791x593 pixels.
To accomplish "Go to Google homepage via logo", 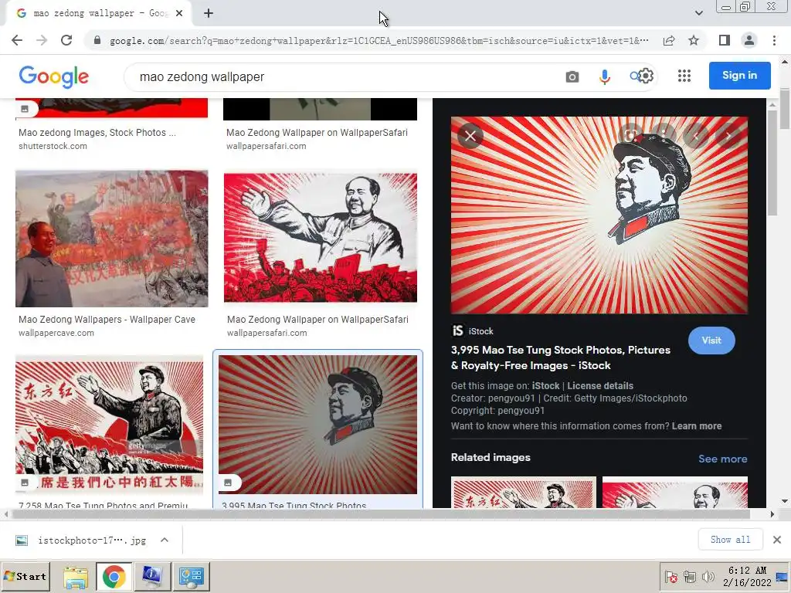I will pos(54,76).
